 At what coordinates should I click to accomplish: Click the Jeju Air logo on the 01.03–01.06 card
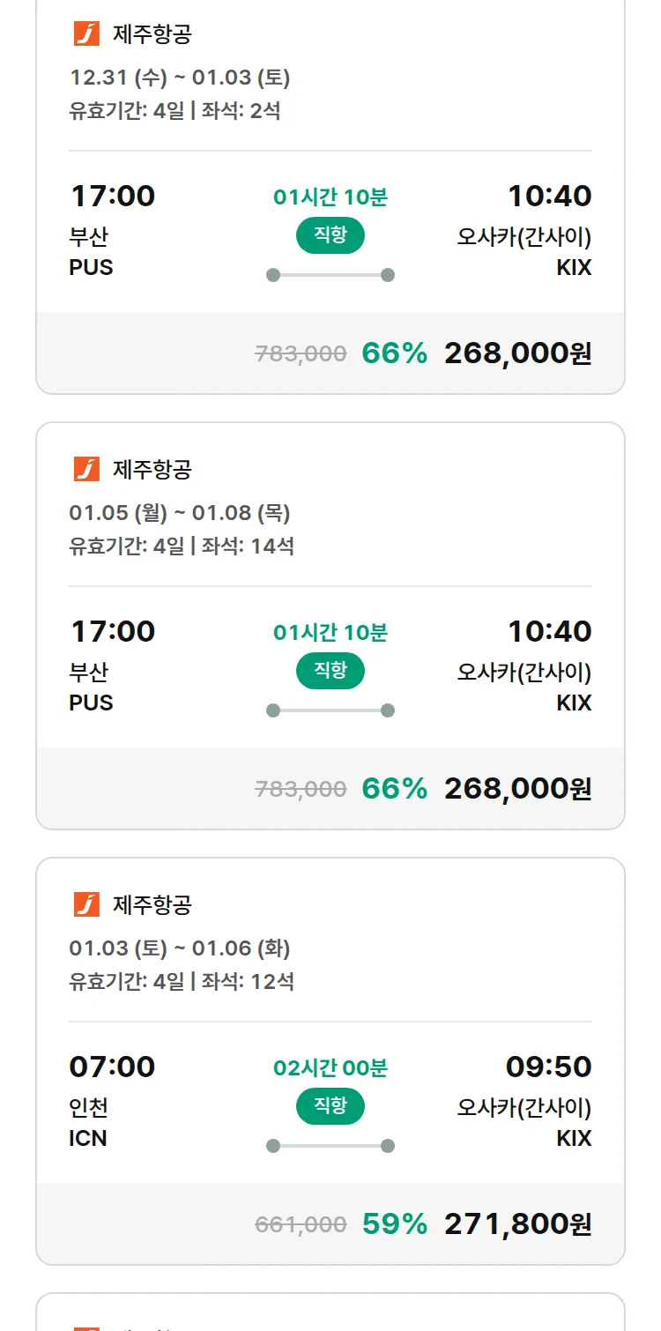pyautogui.click(x=86, y=904)
